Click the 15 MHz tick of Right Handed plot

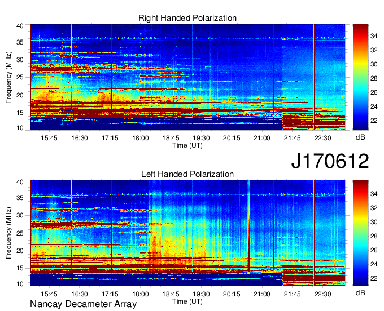20,113
